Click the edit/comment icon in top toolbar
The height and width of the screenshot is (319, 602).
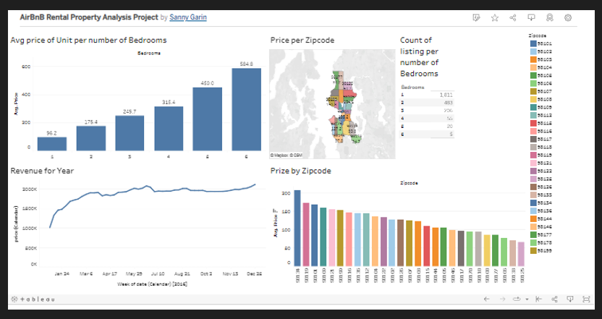pos(476,17)
